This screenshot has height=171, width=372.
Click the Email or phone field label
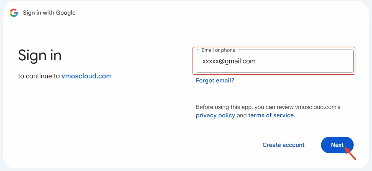point(219,50)
